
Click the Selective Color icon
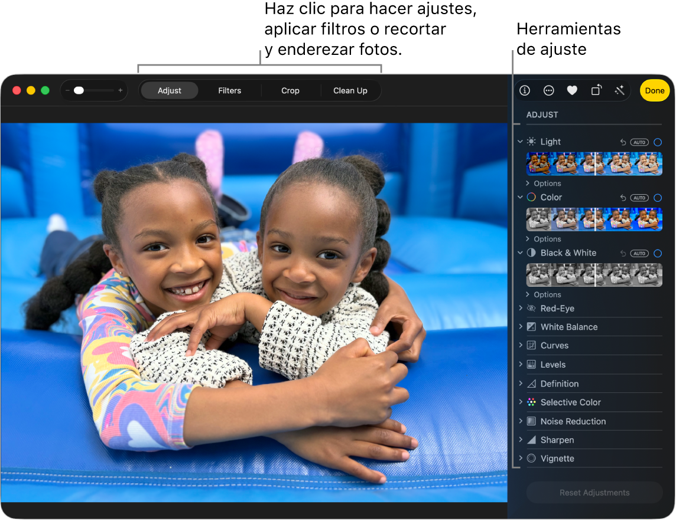pyautogui.click(x=532, y=402)
